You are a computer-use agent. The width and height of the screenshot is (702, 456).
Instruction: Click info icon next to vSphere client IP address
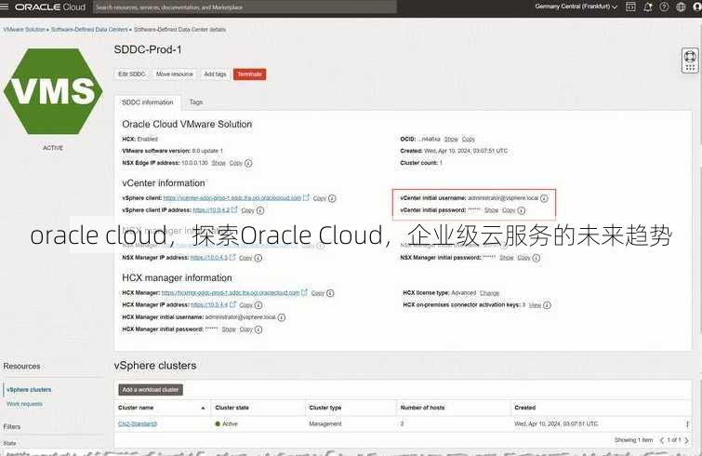coord(260,210)
